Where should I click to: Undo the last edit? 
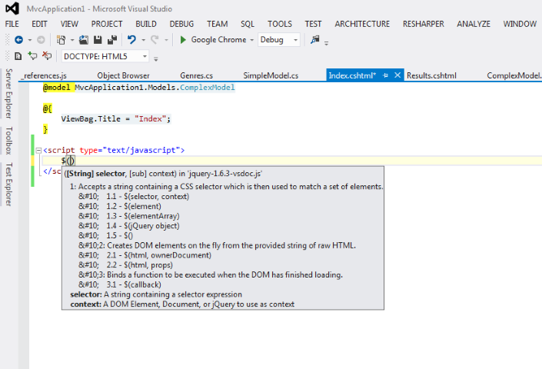click(131, 40)
